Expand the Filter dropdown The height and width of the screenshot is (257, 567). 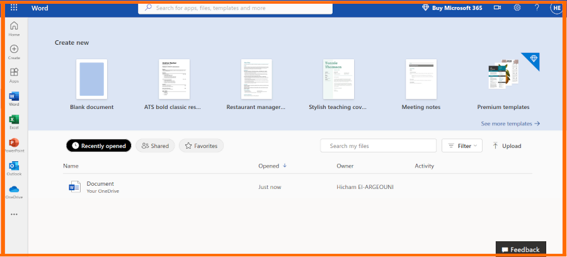click(462, 146)
